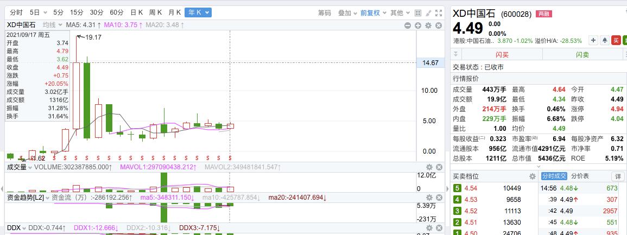627x235 pixels.
Task: Click the 闪买 quick buy button
Action: tap(502, 55)
